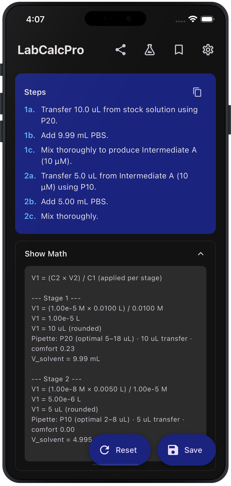231x486 pixels.
Task: Tap the battery indicator
Action: 208,19
